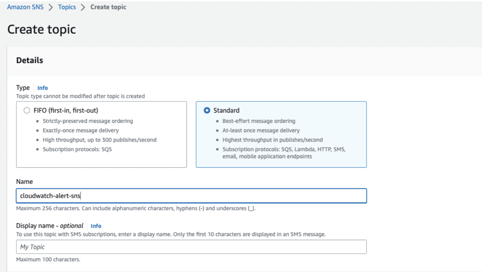Image resolution: width=482 pixels, height=272 pixels.
Task: Select the FIFO (first-in, first-out) radio button
Action: click(x=27, y=110)
